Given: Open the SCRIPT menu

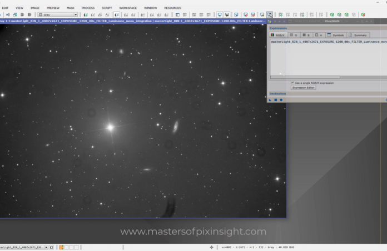Looking at the screenshot, I should (107, 8).
